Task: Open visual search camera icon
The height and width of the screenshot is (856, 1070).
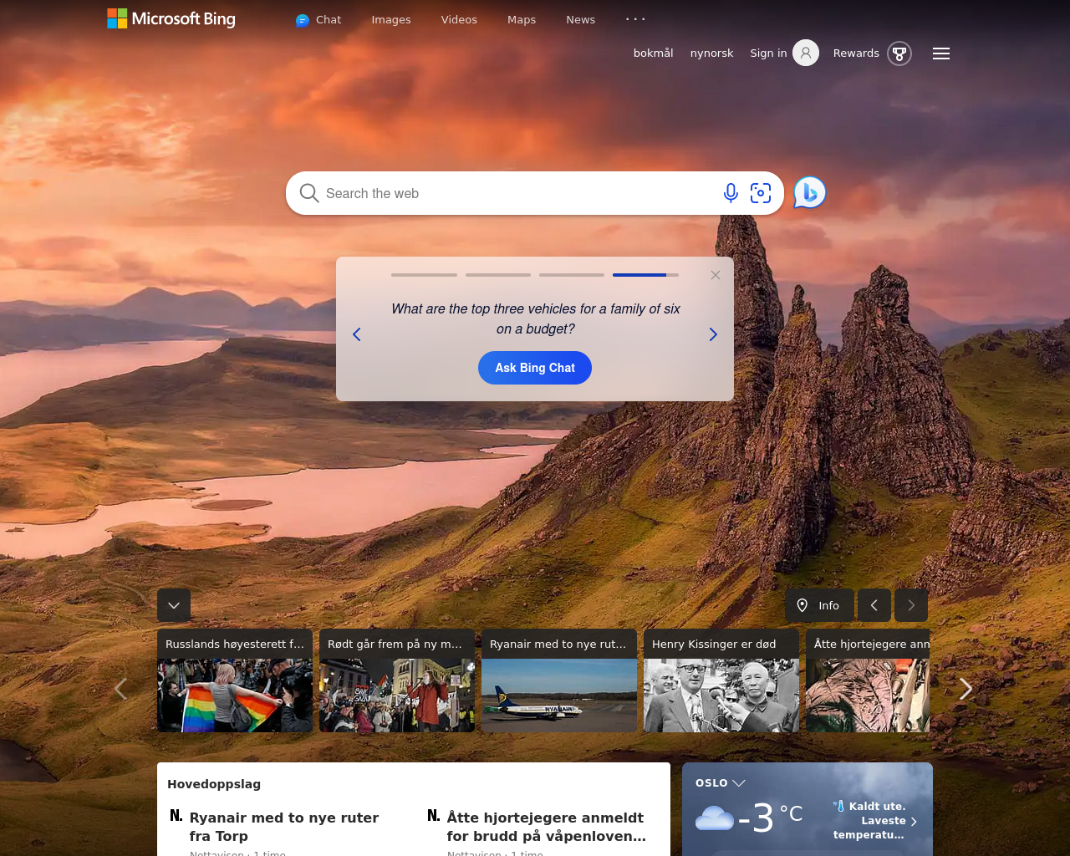Action: (761, 193)
